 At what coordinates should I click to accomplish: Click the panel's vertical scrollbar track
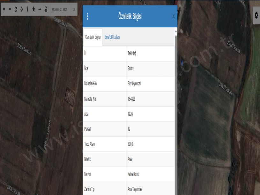(175, 112)
